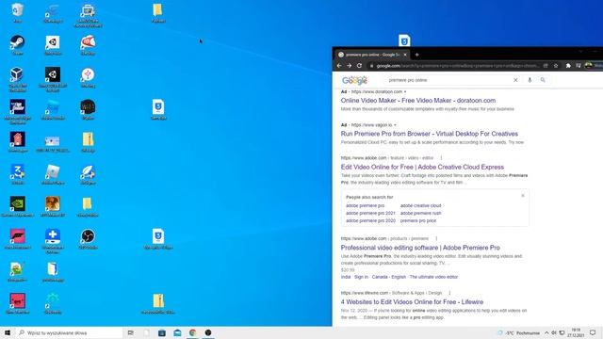
Task: Open the taskbar clock and date
Action: pos(576,332)
